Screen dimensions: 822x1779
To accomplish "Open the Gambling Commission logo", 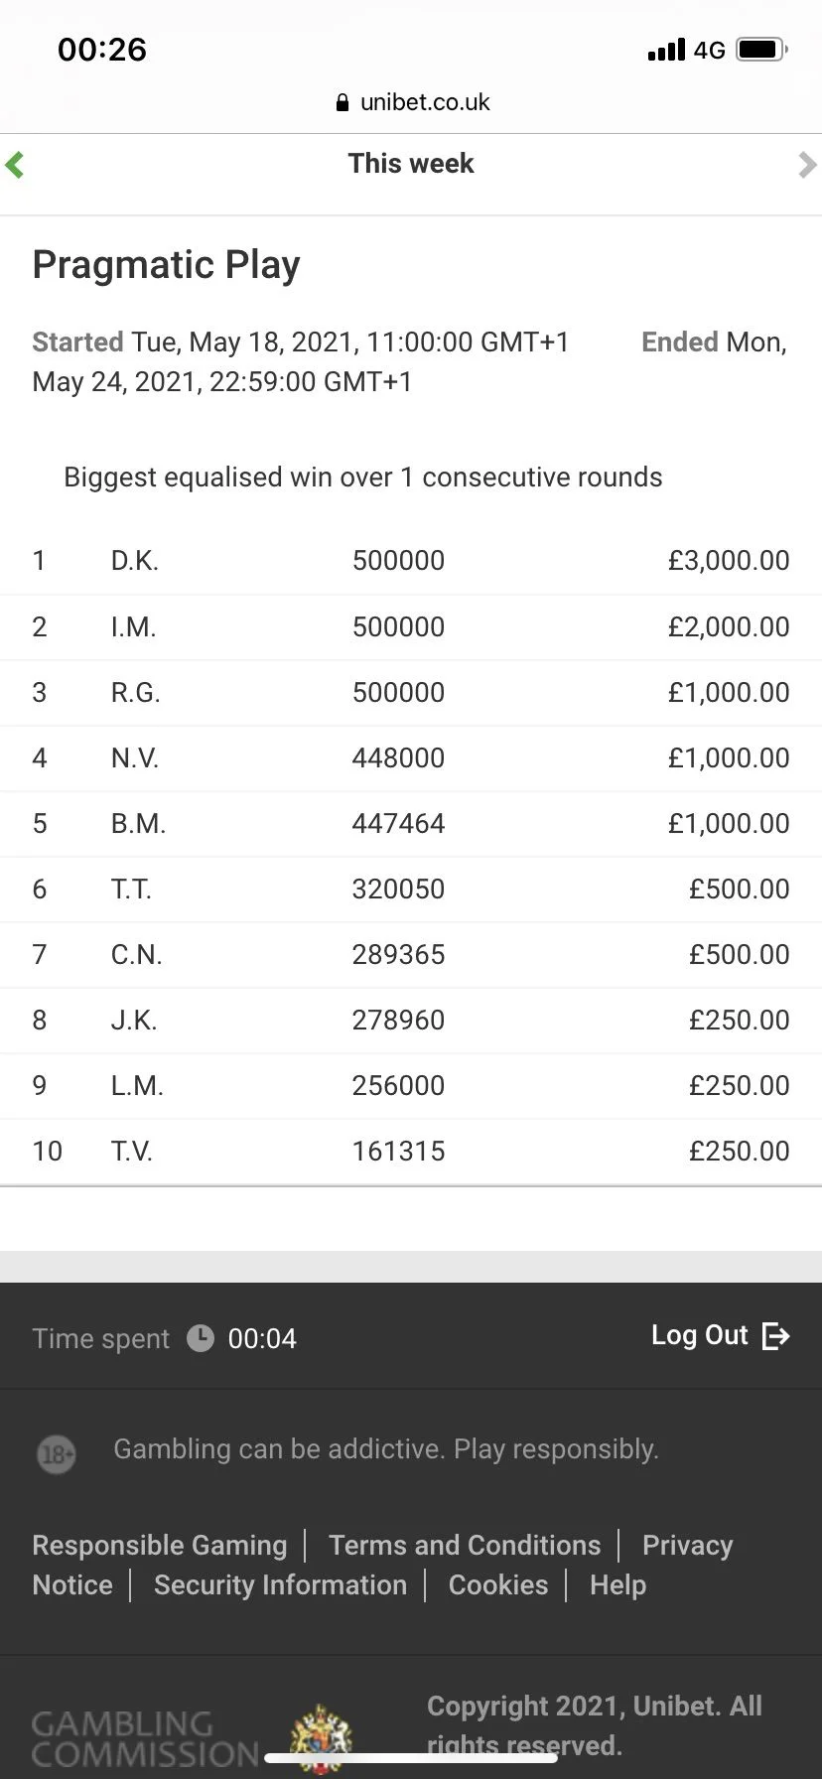I will [145, 1738].
